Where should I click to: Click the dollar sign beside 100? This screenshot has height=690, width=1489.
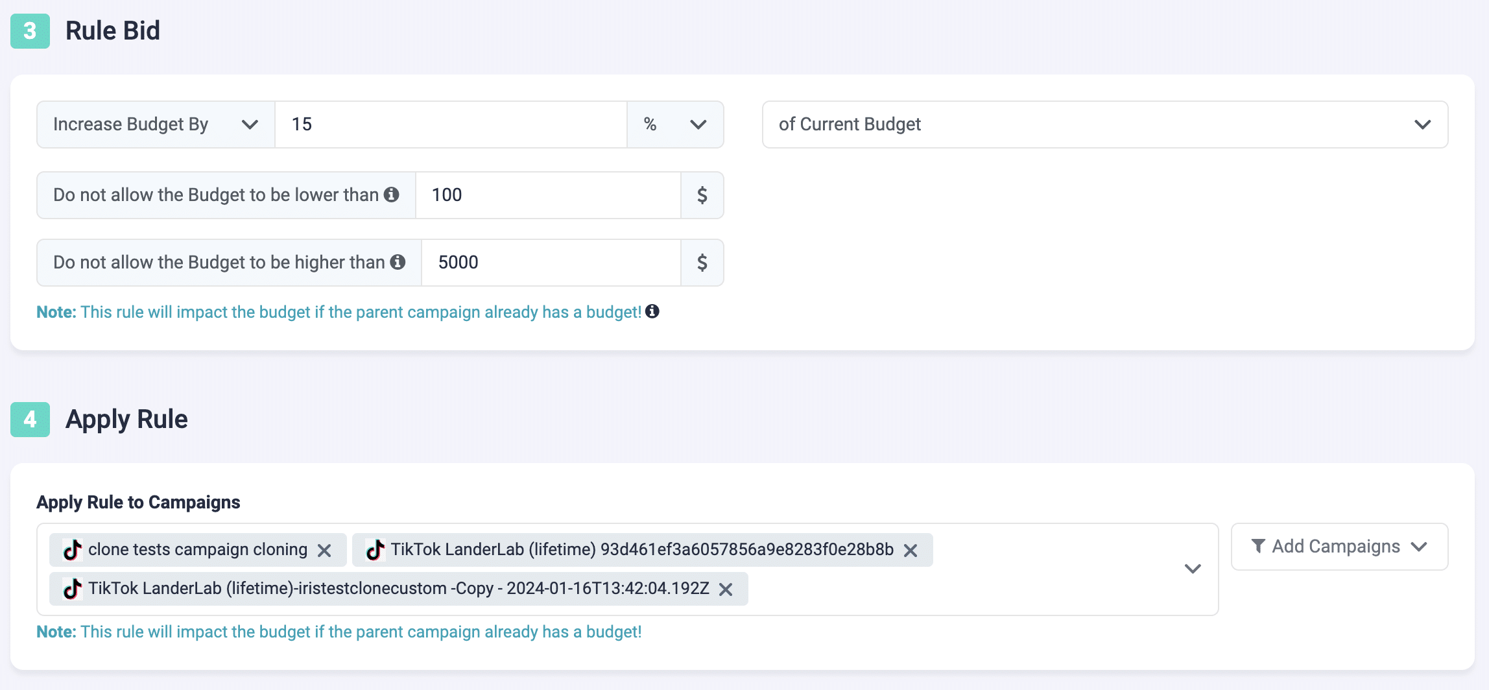(x=702, y=195)
